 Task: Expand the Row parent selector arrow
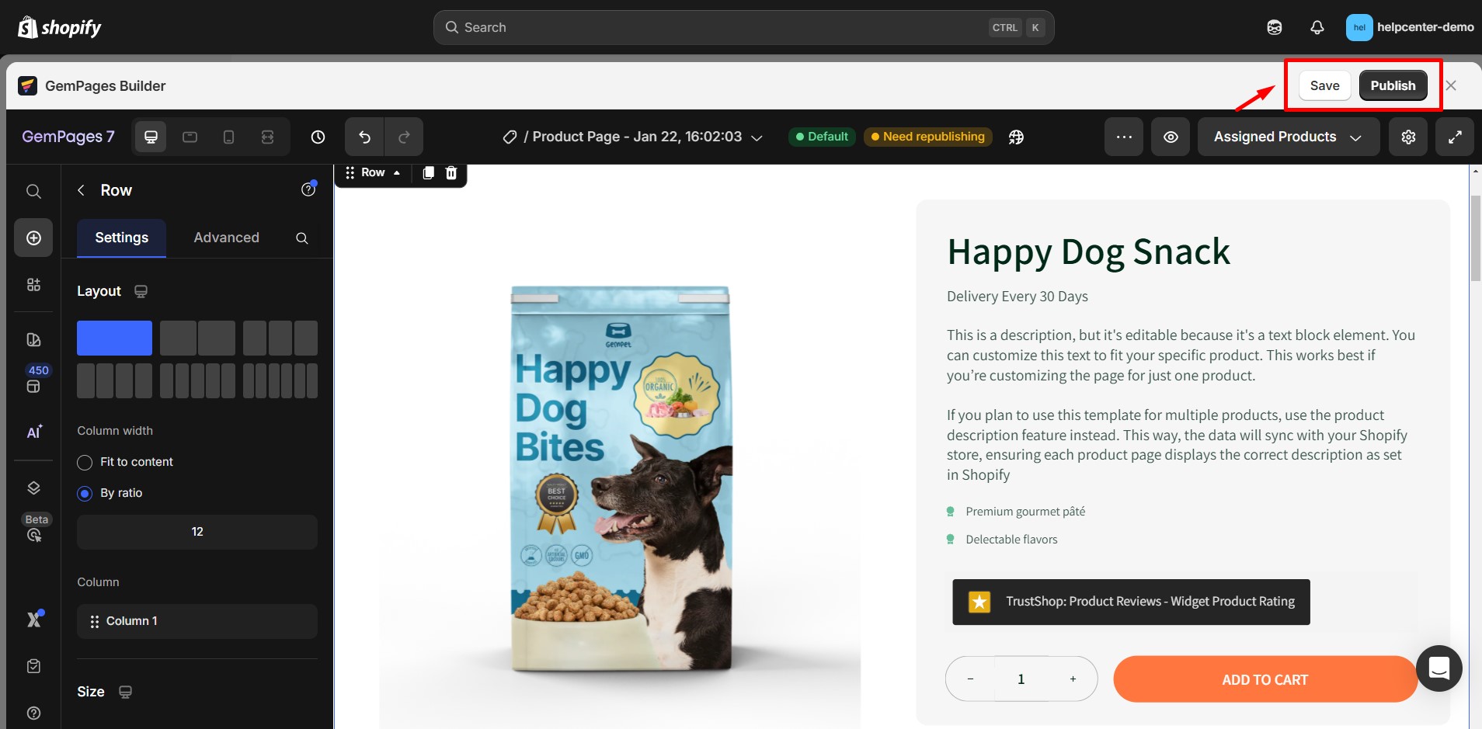(x=397, y=172)
